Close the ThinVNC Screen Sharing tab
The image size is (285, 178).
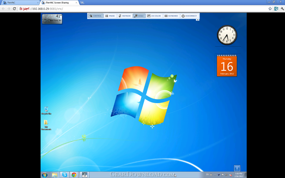click(x=76, y=3)
